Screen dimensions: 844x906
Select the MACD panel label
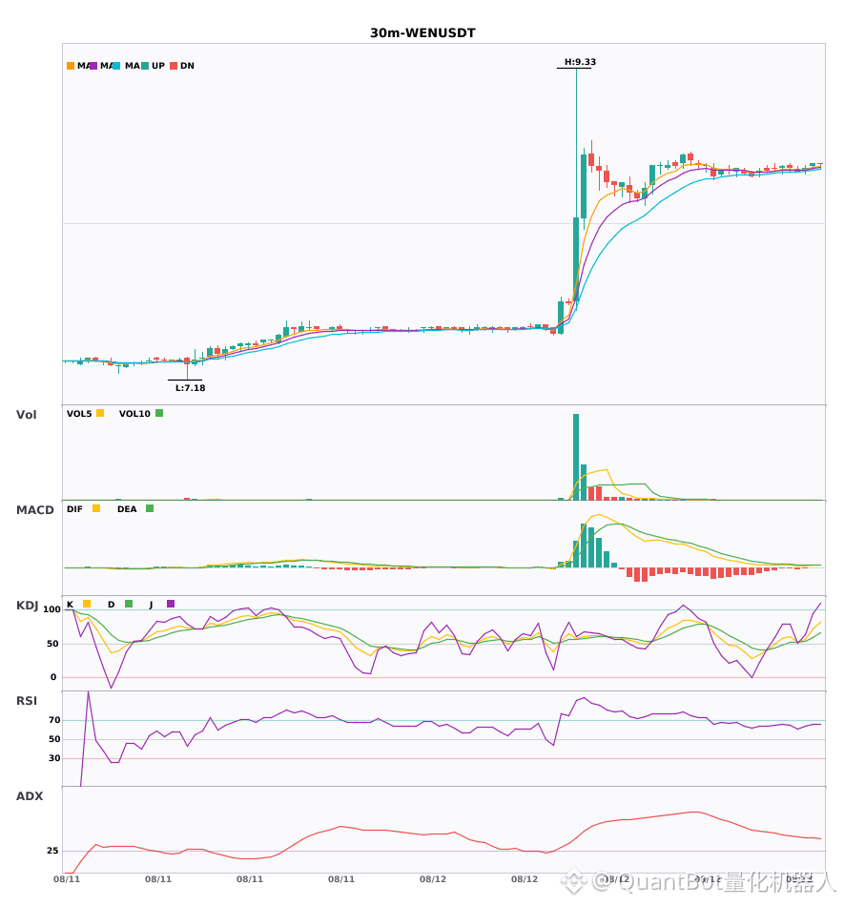[x=34, y=509]
